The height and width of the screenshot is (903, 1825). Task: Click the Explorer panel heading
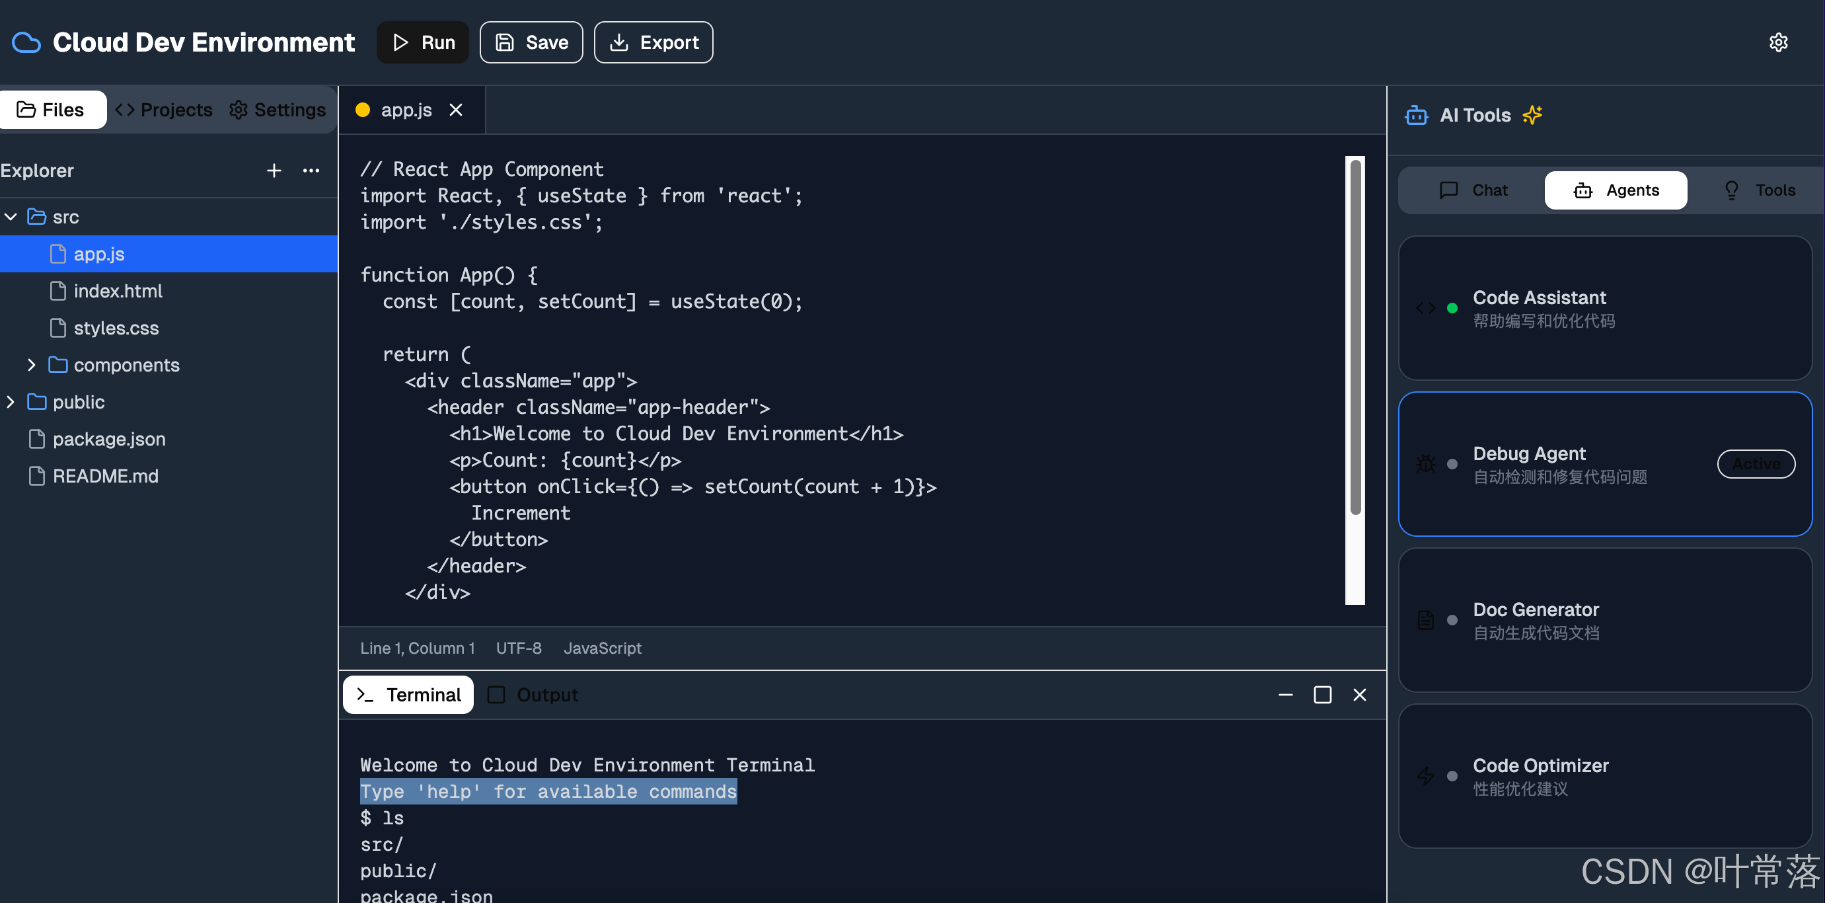point(37,171)
